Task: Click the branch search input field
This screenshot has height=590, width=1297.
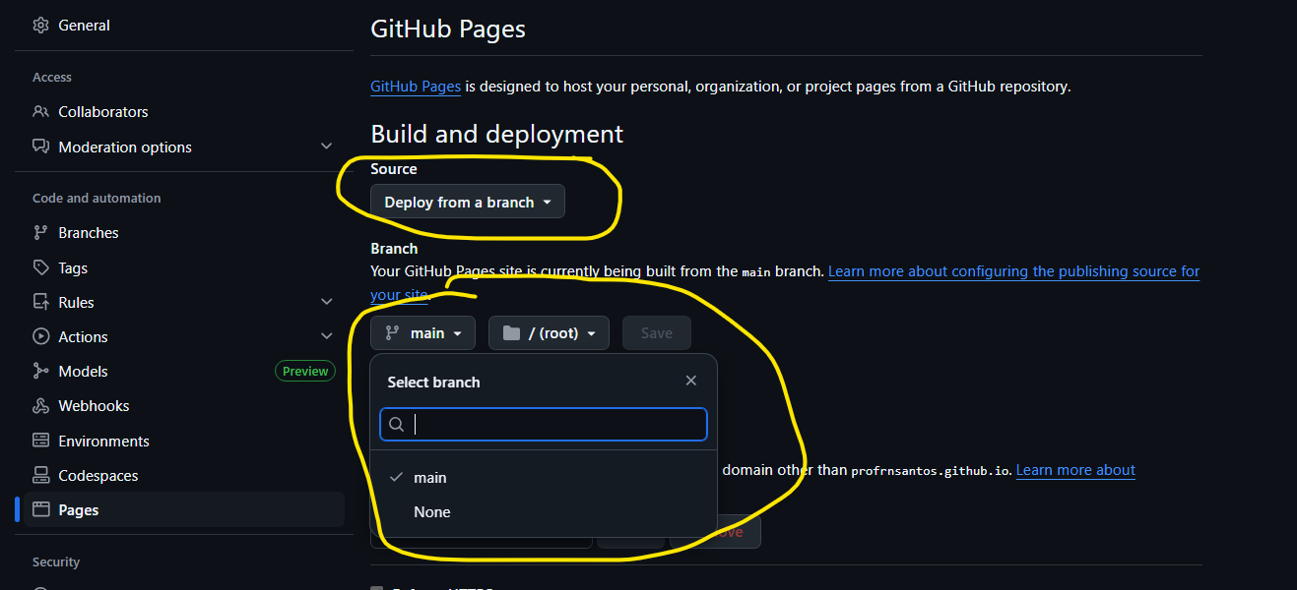Action: click(x=551, y=425)
